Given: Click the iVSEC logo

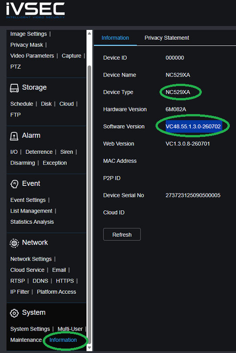Looking at the screenshot, I should (x=35, y=10).
